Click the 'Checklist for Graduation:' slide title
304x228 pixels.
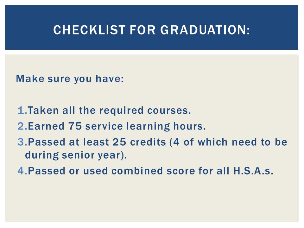[152, 30]
